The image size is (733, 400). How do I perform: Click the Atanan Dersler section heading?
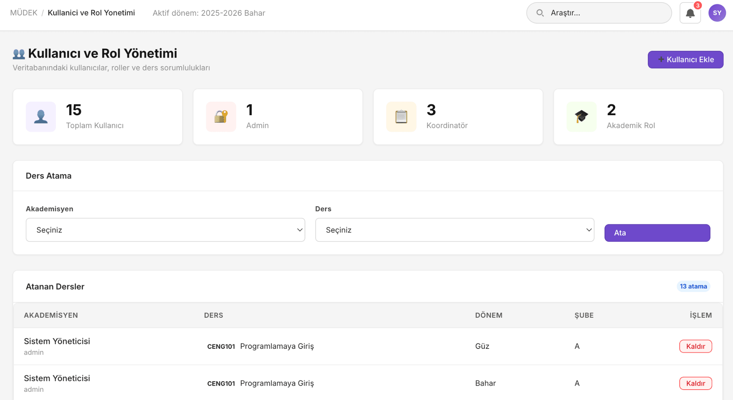pos(55,287)
